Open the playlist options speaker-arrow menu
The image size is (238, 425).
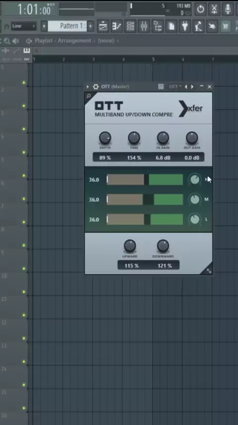29,41
